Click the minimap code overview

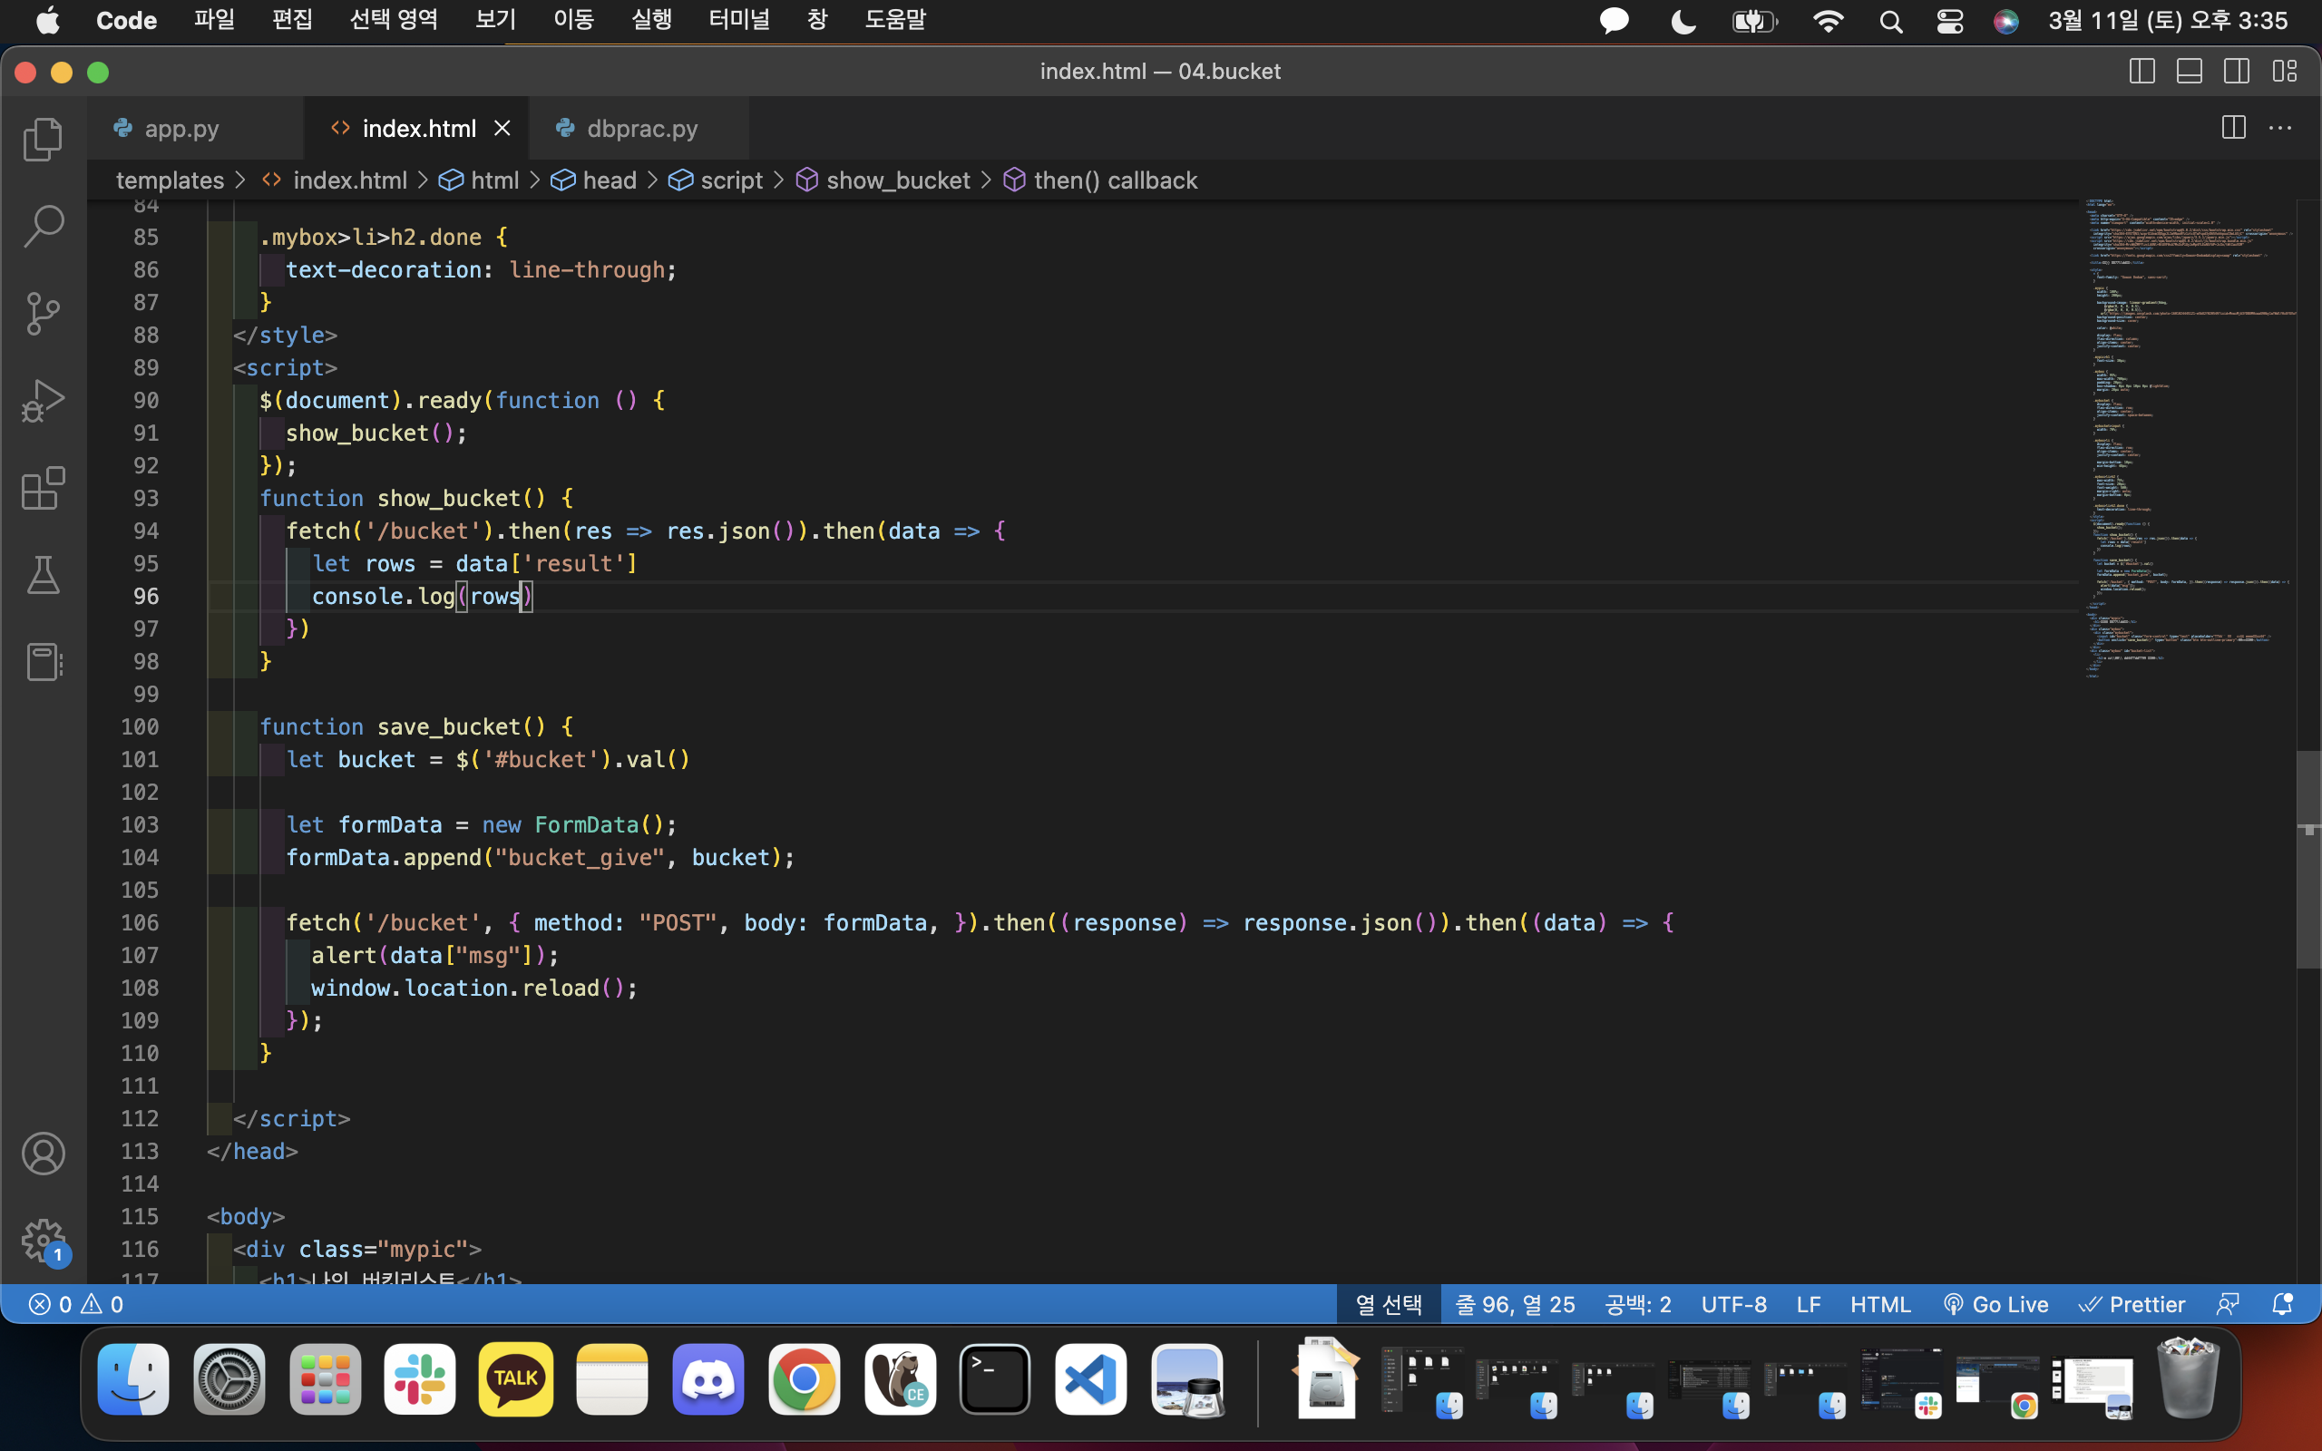pos(2188,438)
